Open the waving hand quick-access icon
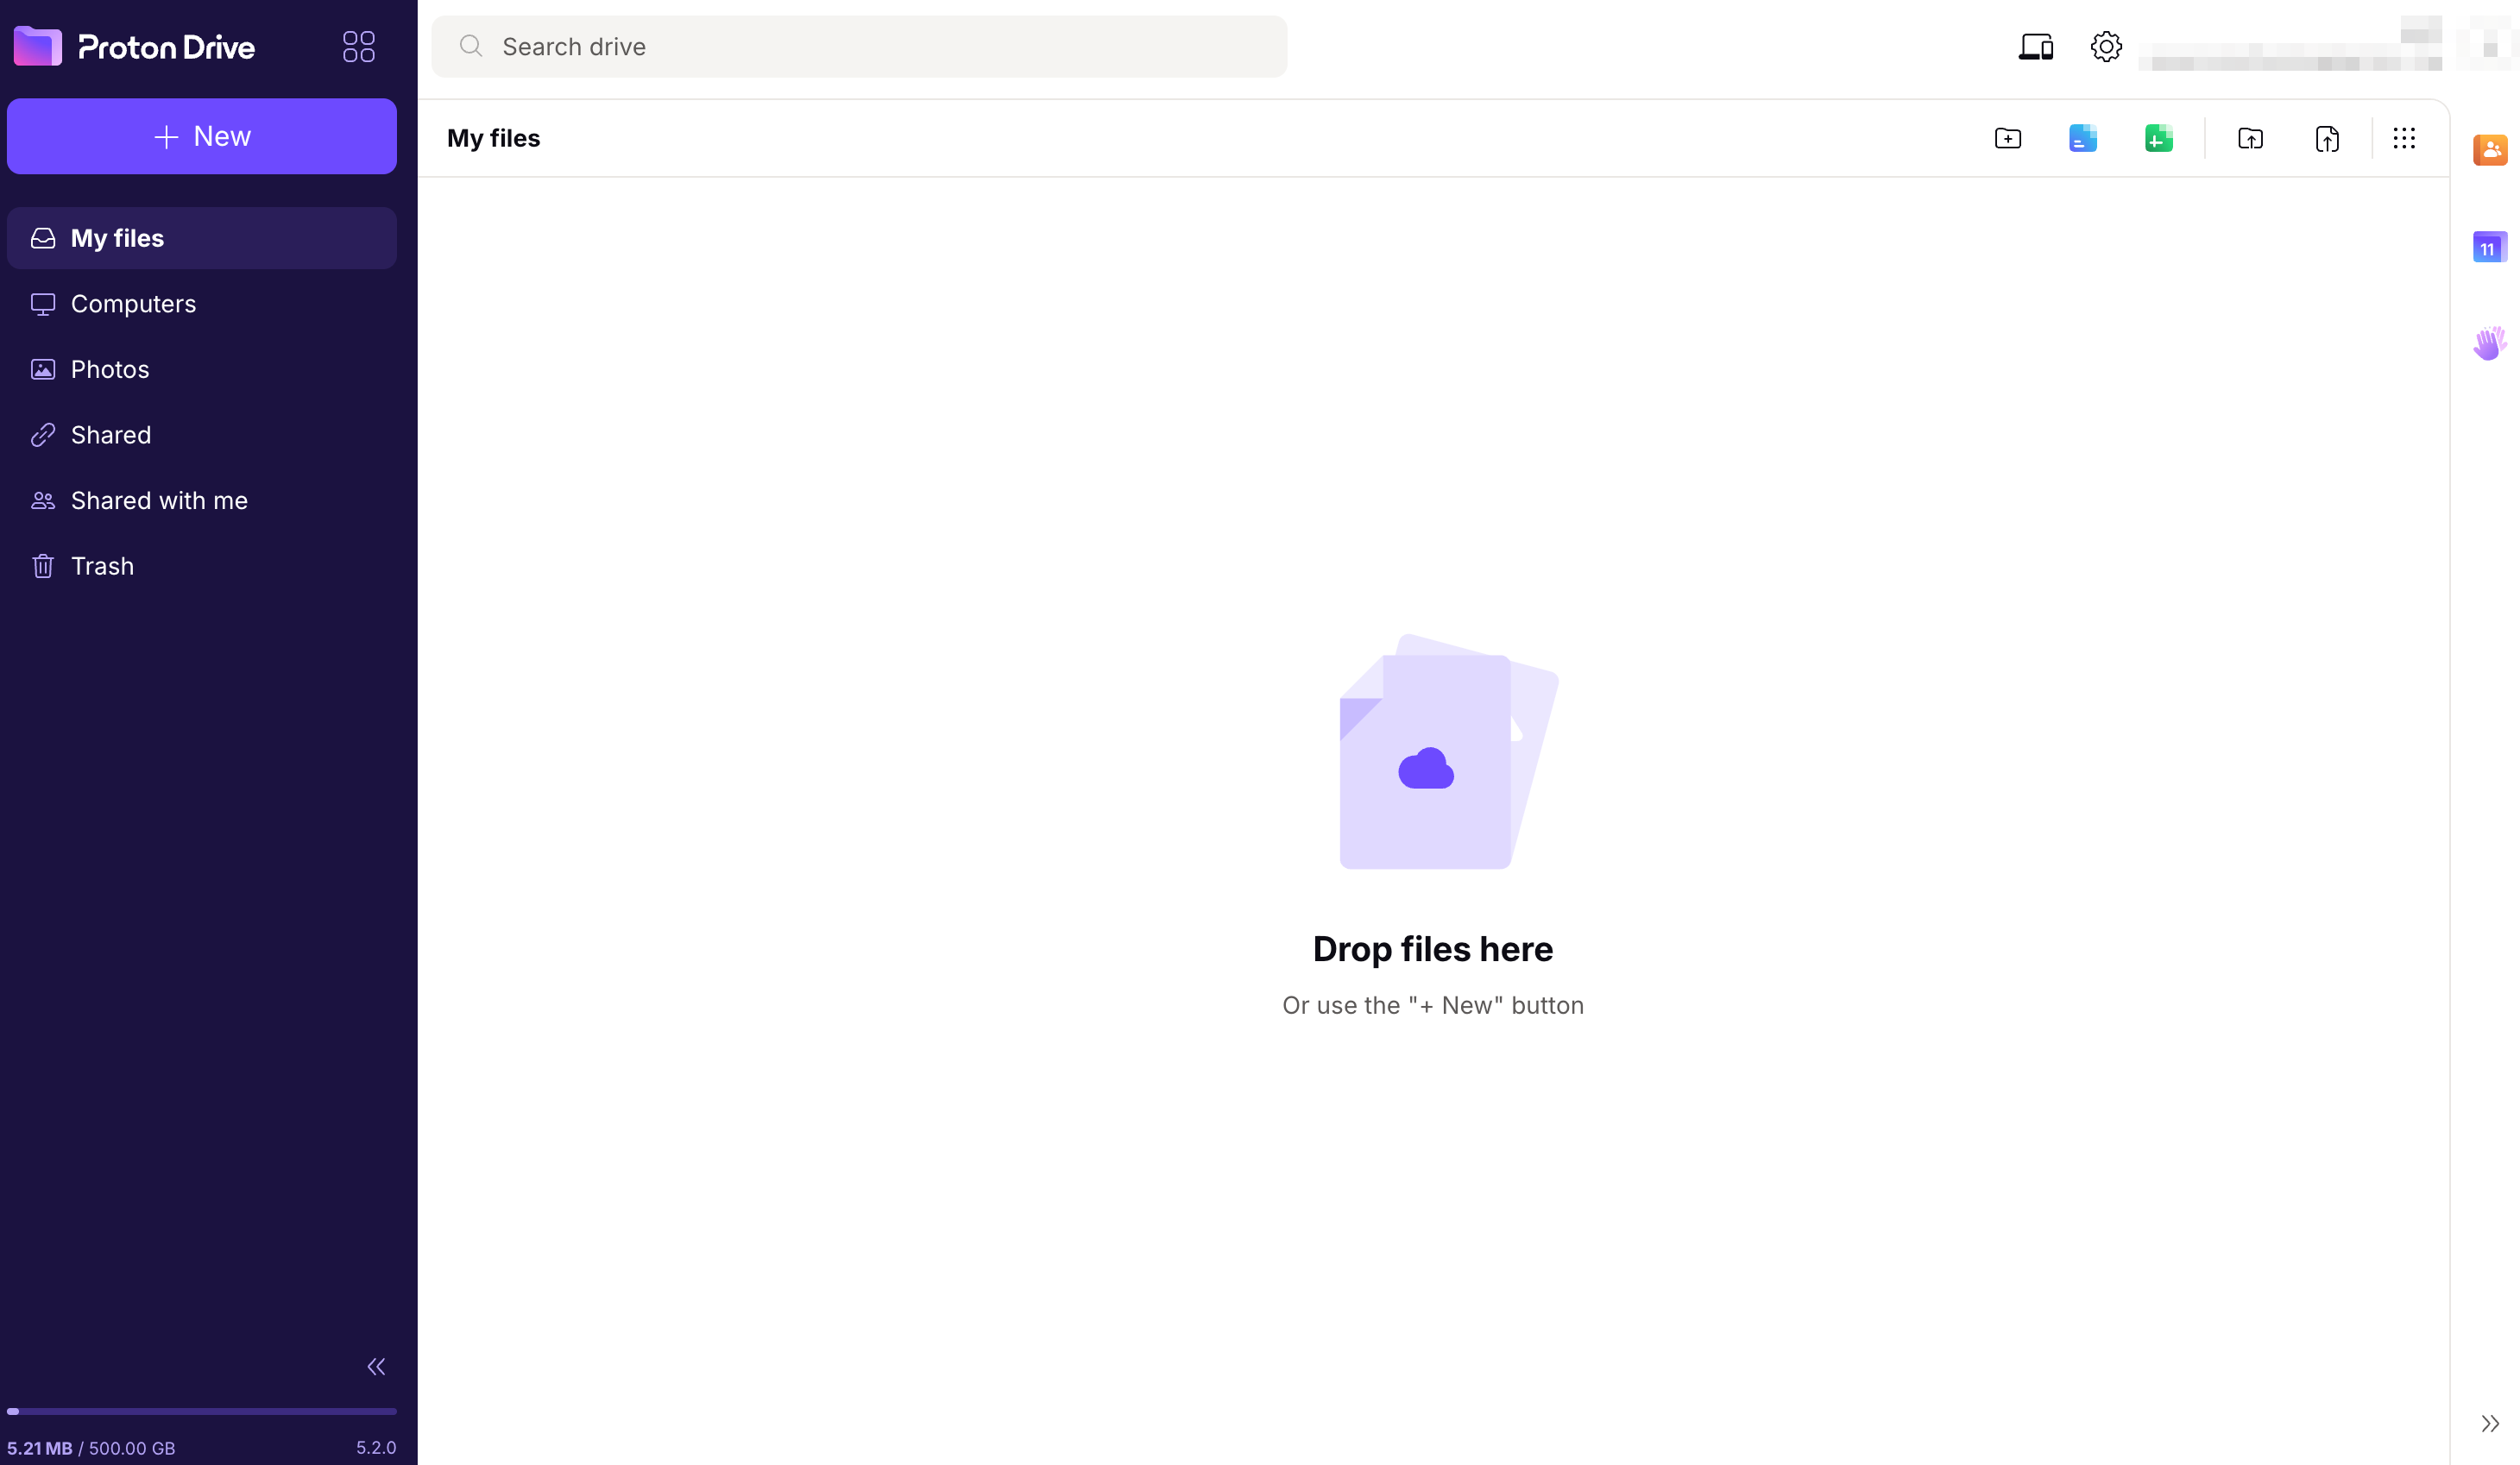 click(2489, 343)
